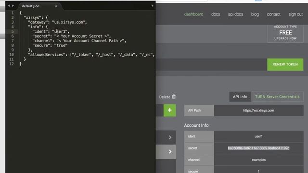
Task: Open the dashboard nav link
Action: [193, 14]
